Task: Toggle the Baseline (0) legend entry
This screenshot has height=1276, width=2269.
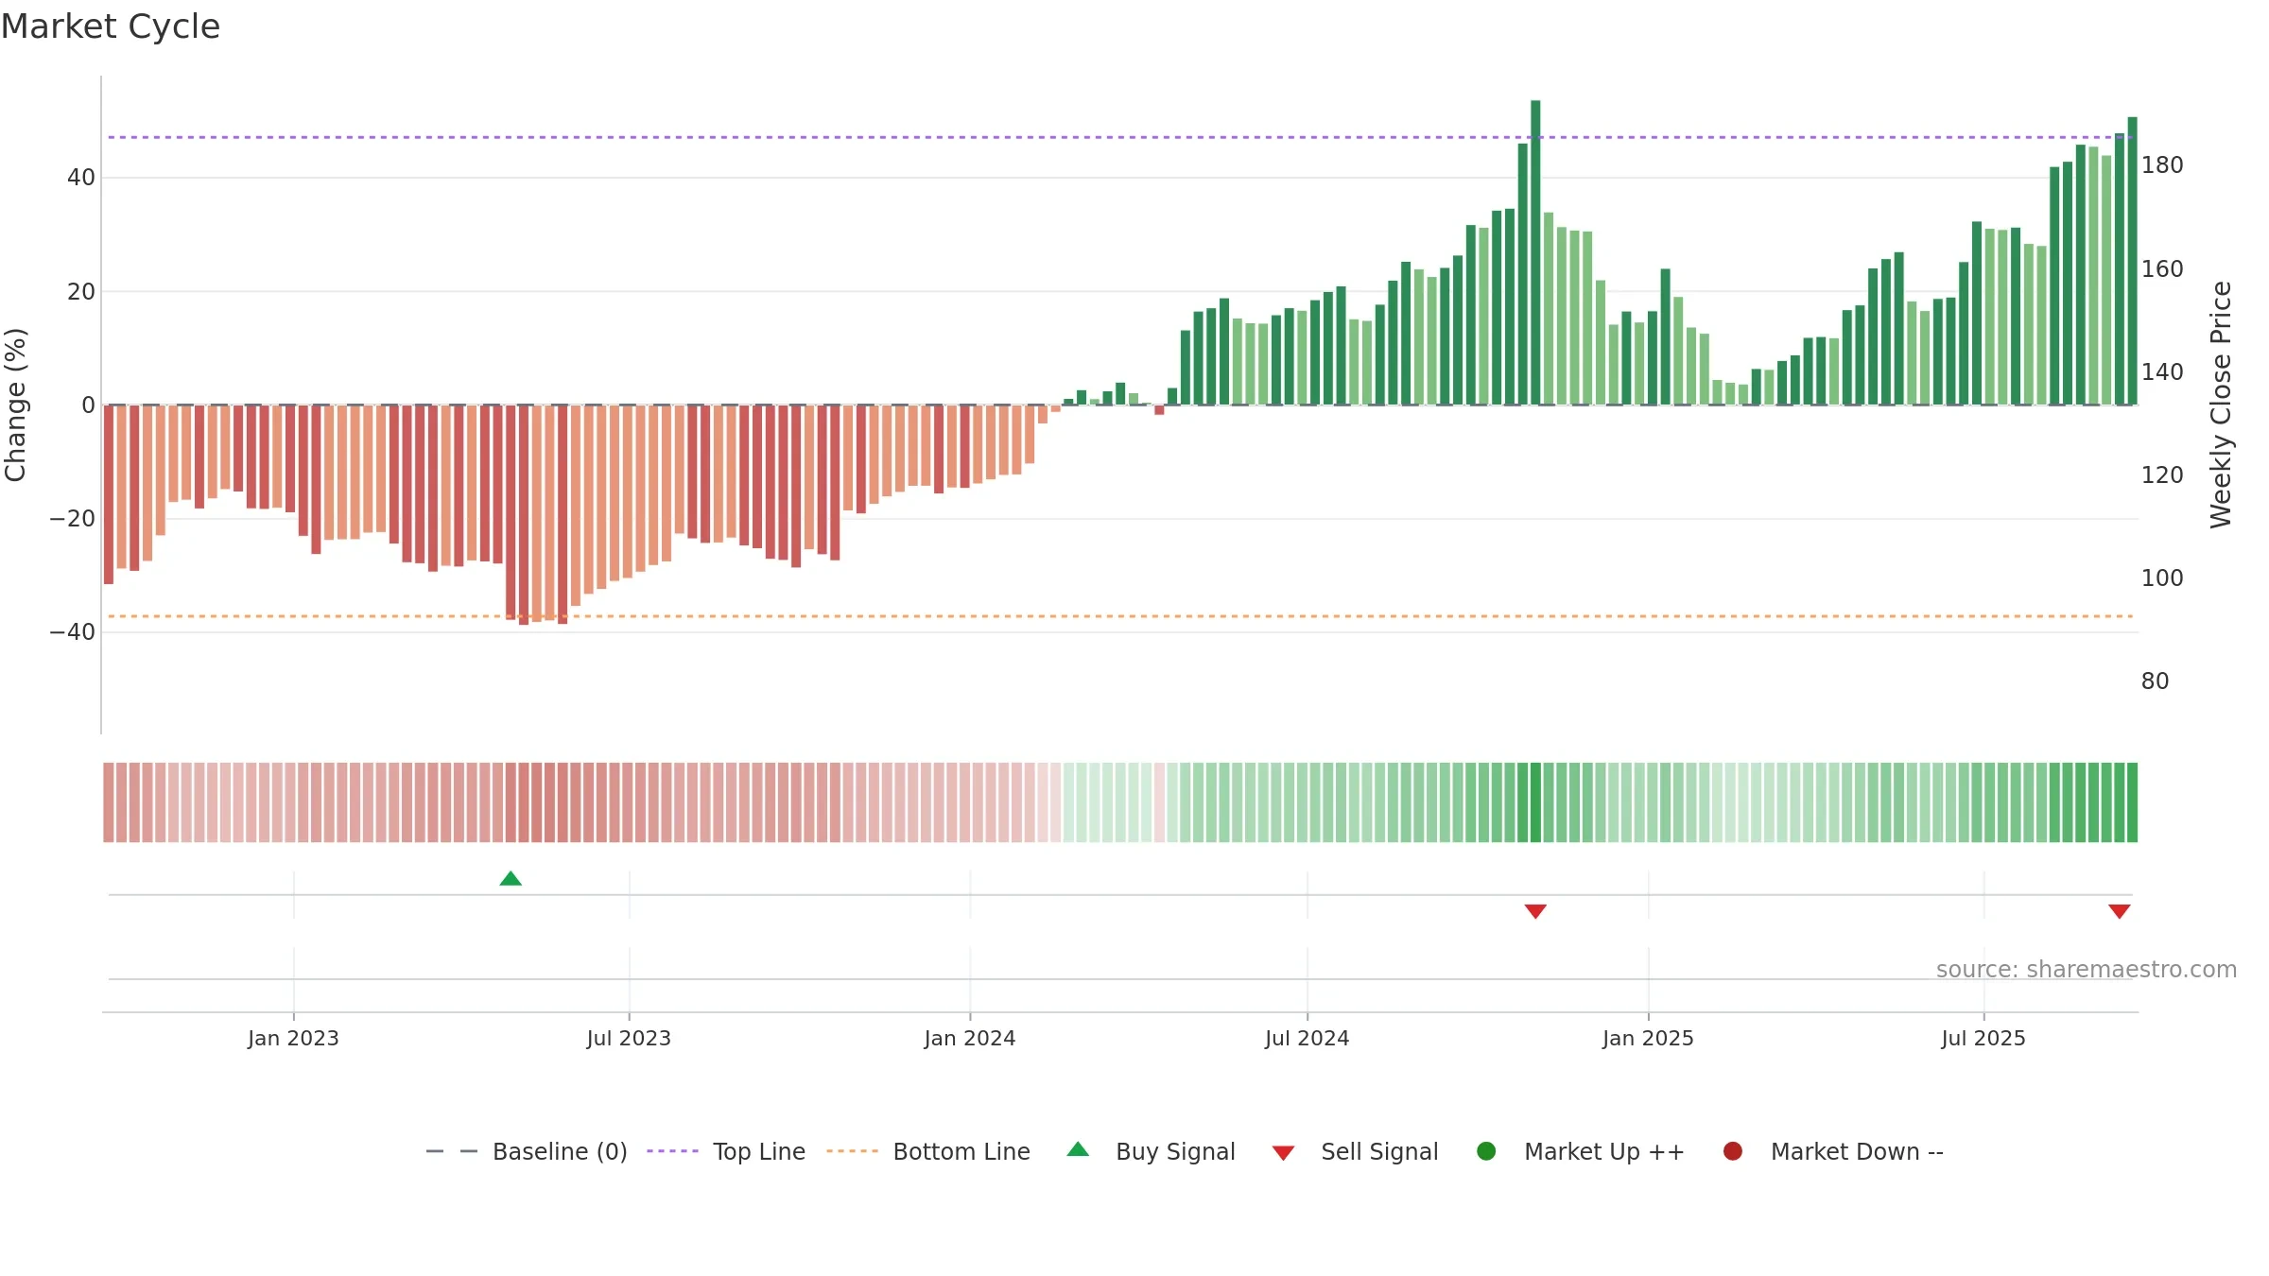Action: coord(527,1151)
